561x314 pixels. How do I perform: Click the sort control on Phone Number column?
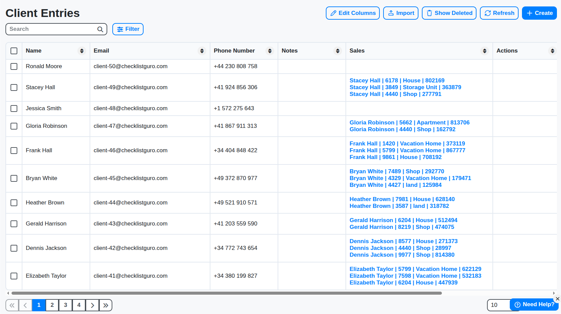[270, 51]
